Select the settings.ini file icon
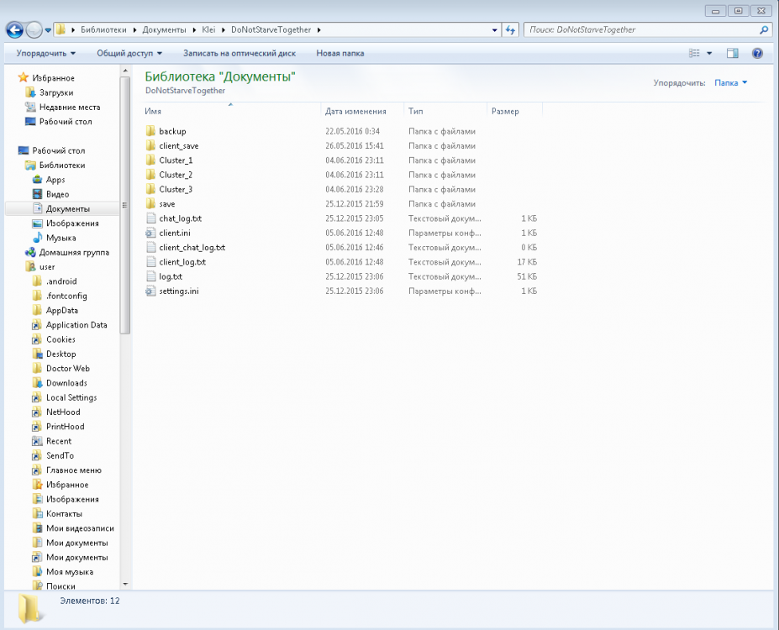The width and height of the screenshot is (779, 630). [150, 291]
